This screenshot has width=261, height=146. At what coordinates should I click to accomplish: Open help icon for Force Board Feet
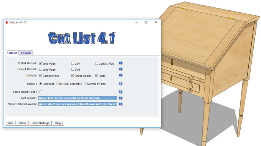tap(121, 92)
